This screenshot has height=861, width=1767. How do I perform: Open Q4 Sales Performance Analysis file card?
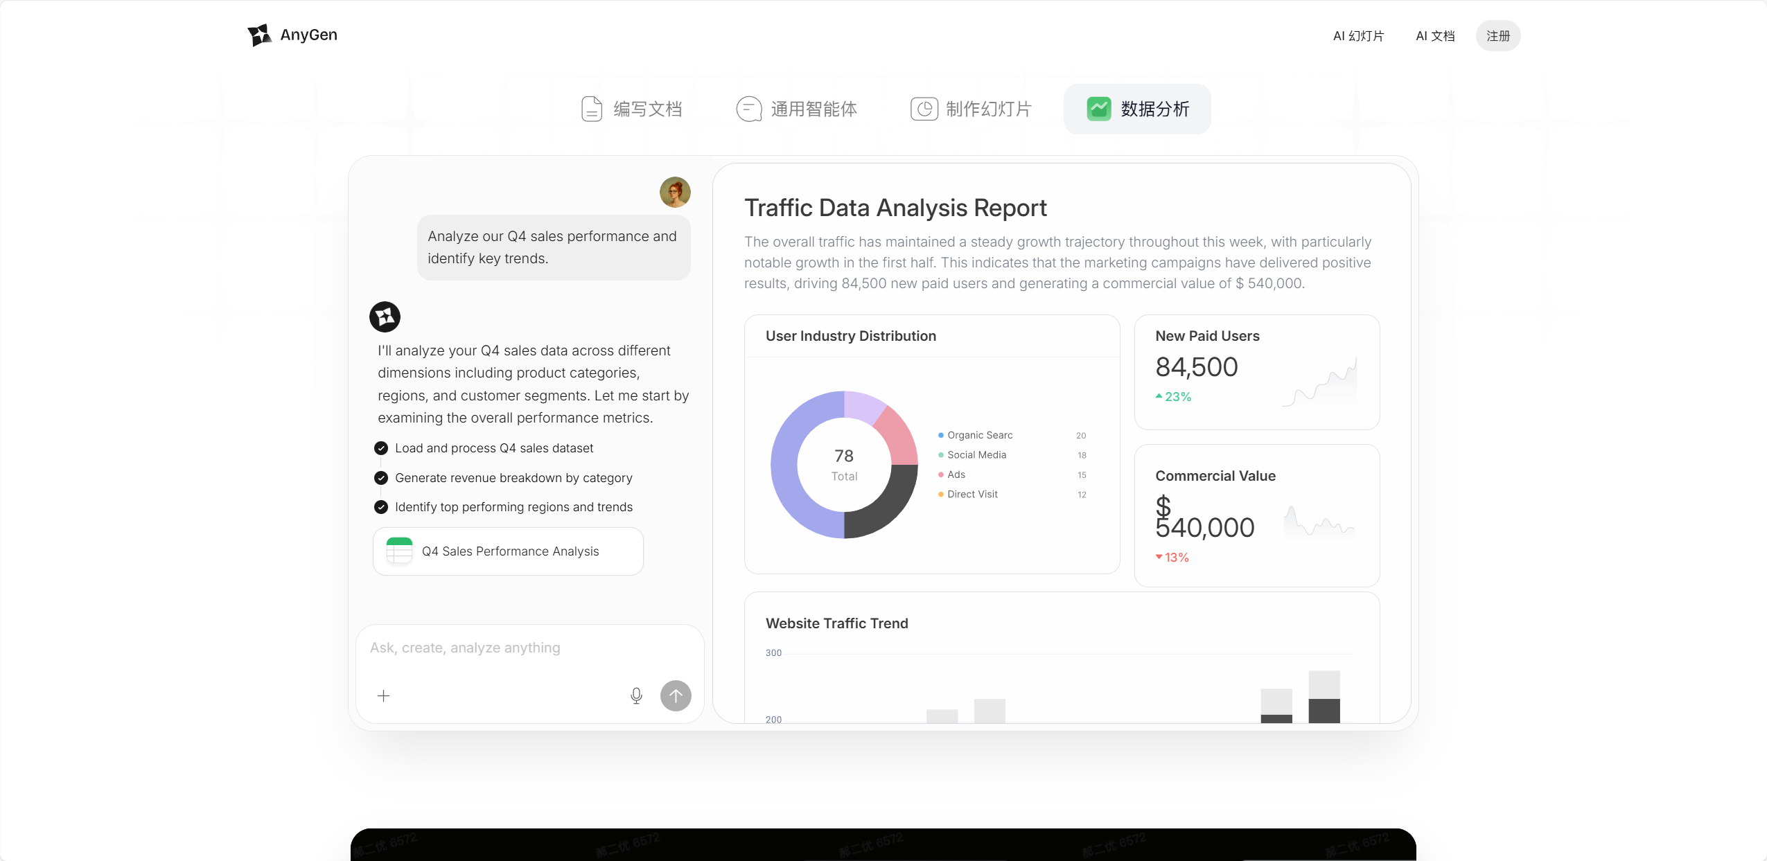508,551
